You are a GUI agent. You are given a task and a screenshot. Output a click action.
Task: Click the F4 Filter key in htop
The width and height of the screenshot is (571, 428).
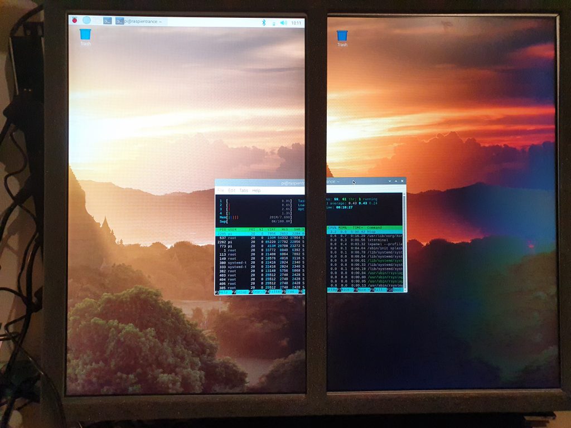274,292
